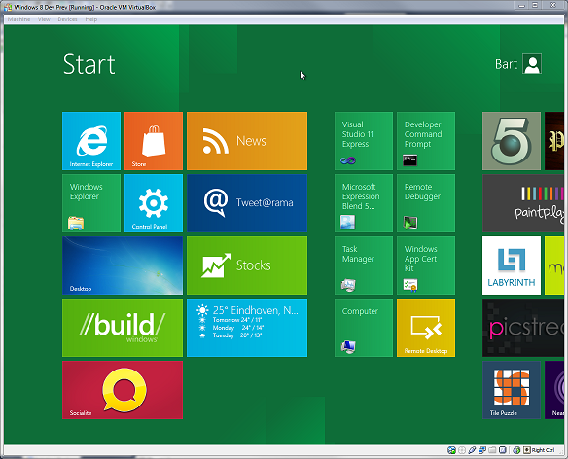568x459 pixels.
Task: Open the Store tile
Action: (x=154, y=141)
